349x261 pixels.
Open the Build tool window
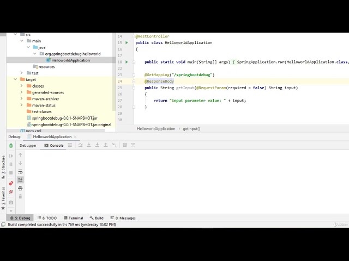coord(97,218)
